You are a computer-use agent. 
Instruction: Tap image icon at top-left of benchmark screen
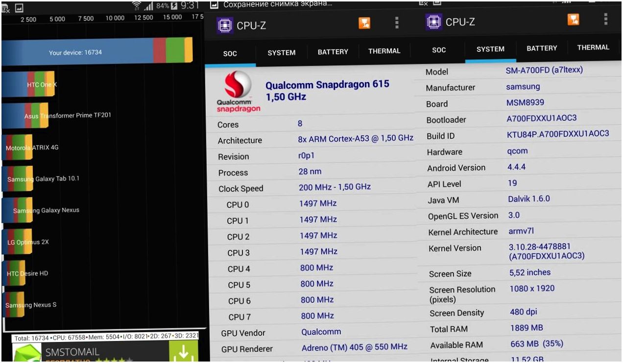(19, 7)
